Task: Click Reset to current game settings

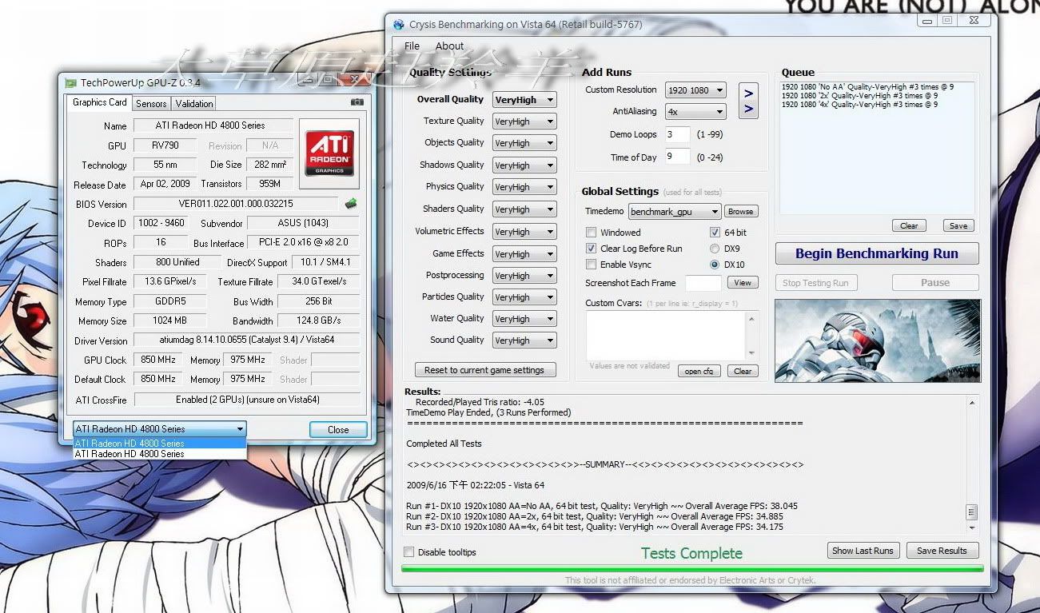Action: (484, 370)
